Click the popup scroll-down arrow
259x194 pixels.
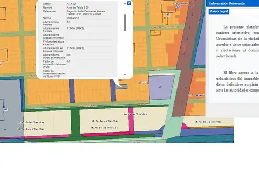point(125,75)
